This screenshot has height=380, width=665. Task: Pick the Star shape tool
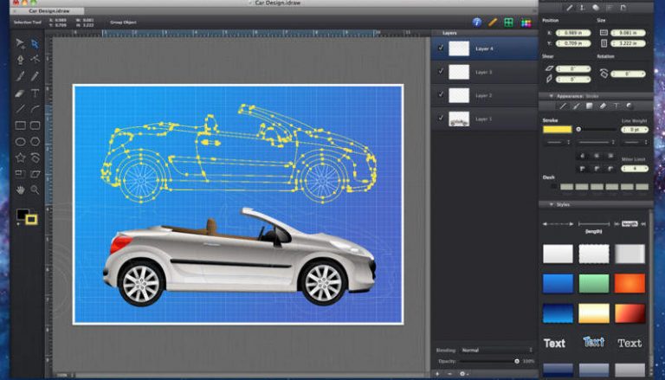point(20,158)
